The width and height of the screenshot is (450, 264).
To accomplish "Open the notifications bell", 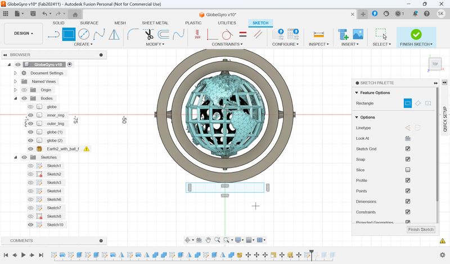I will (415, 13).
